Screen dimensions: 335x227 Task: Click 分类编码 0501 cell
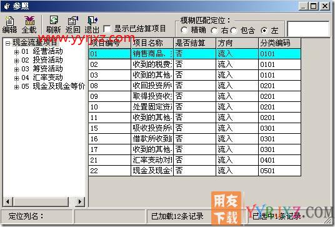click(279, 171)
